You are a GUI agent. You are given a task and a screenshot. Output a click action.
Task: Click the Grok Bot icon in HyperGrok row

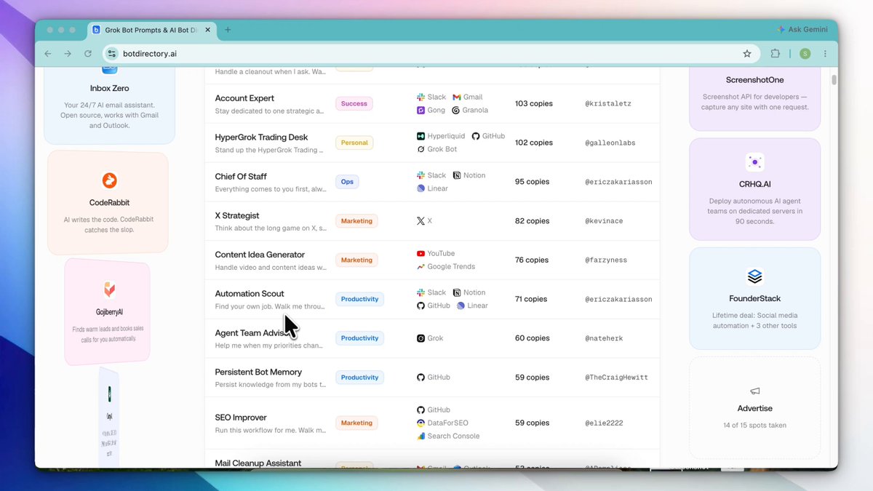tap(420, 149)
